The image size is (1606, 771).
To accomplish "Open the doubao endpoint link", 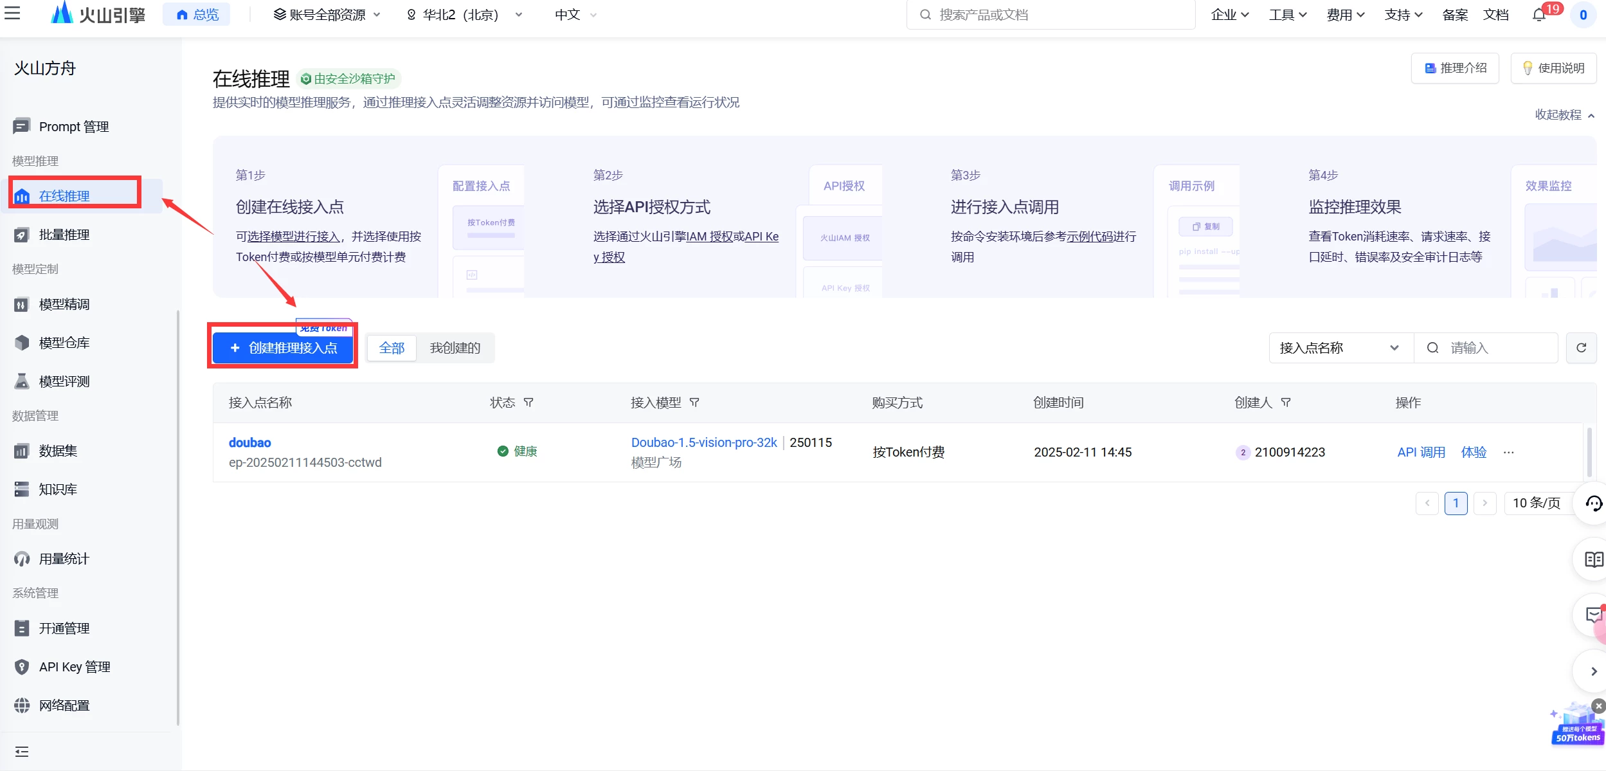I will (x=249, y=442).
